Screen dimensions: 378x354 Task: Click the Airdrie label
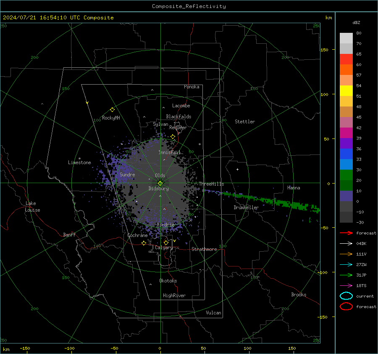tap(165, 225)
